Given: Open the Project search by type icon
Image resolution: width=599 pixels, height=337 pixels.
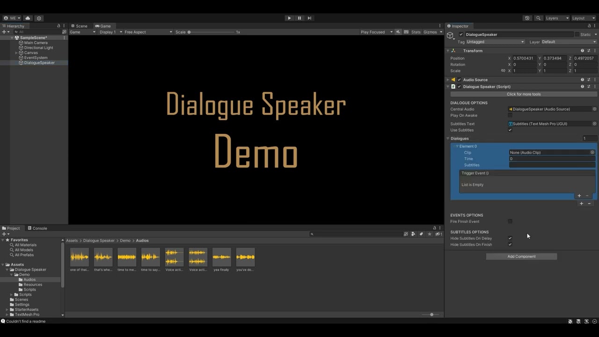Looking at the screenshot, I should [x=413, y=234].
